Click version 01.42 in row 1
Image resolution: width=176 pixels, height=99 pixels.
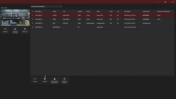click(x=88, y=15)
